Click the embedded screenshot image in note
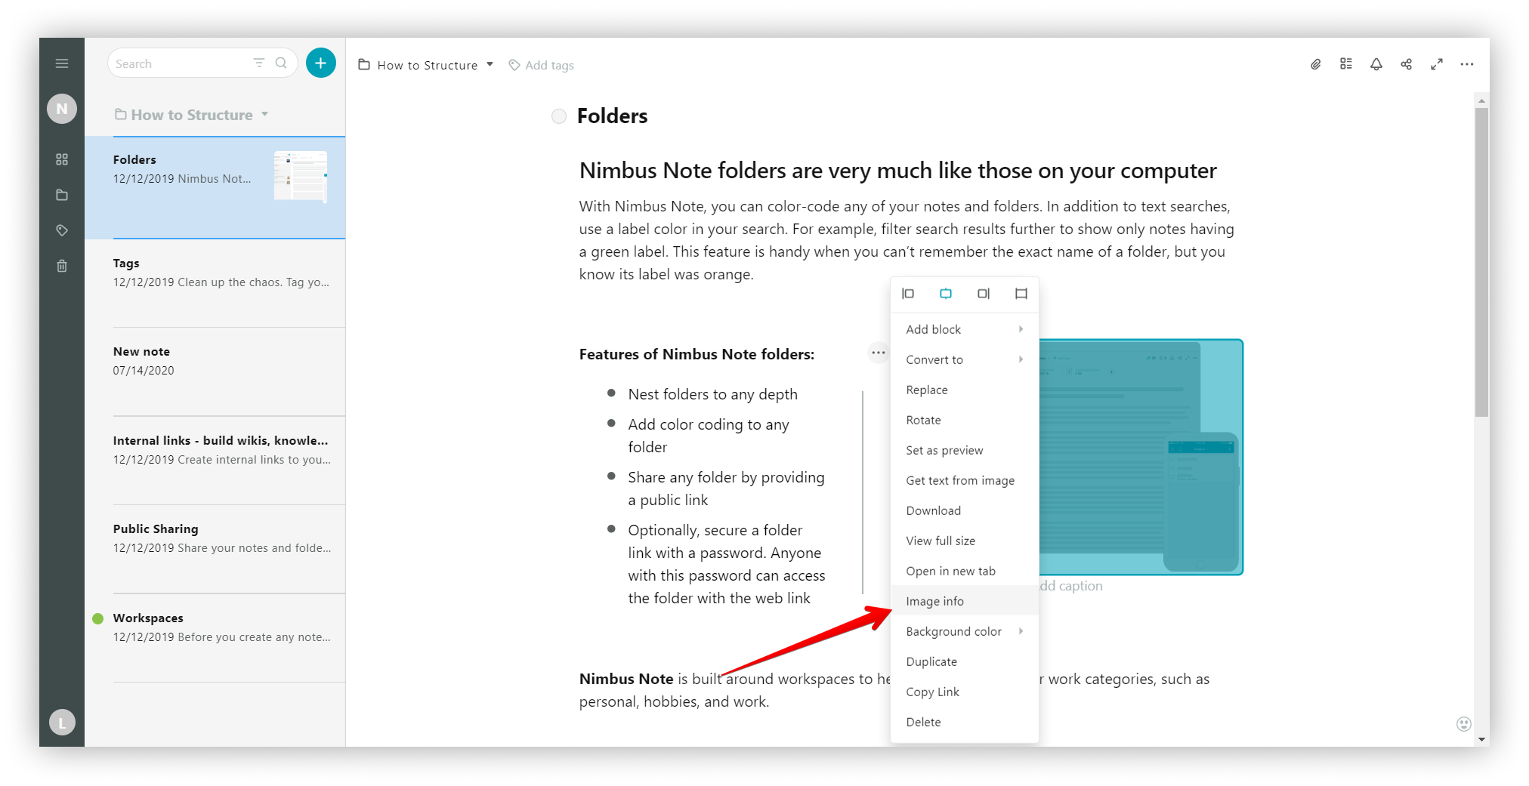The height and width of the screenshot is (786, 1529). pos(1141,457)
